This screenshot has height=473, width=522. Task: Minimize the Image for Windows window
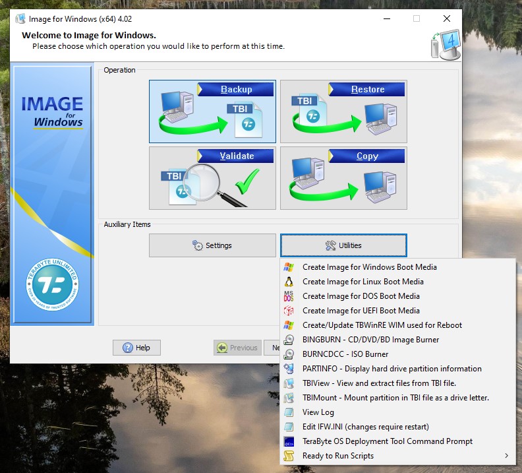coord(387,18)
